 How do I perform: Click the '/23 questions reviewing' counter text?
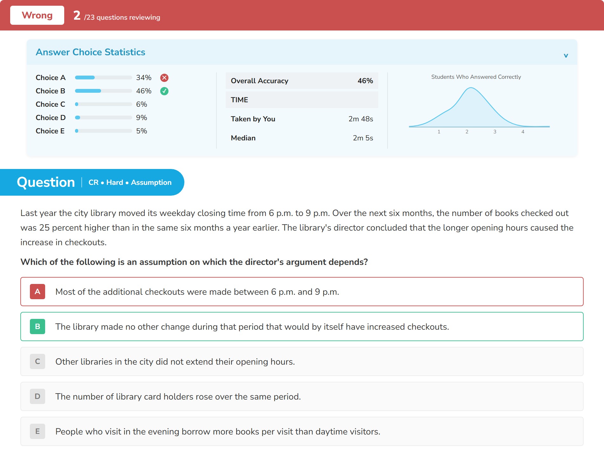coord(122,17)
